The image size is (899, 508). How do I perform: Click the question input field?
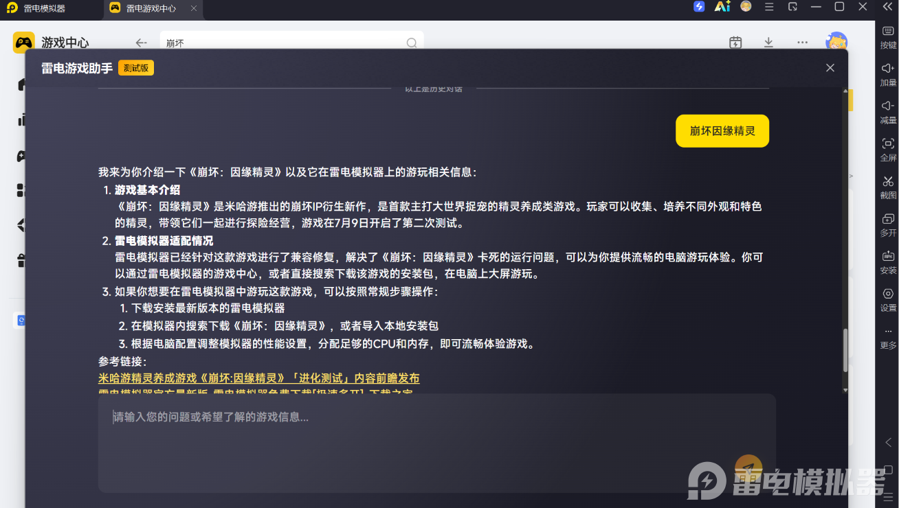coord(437,443)
